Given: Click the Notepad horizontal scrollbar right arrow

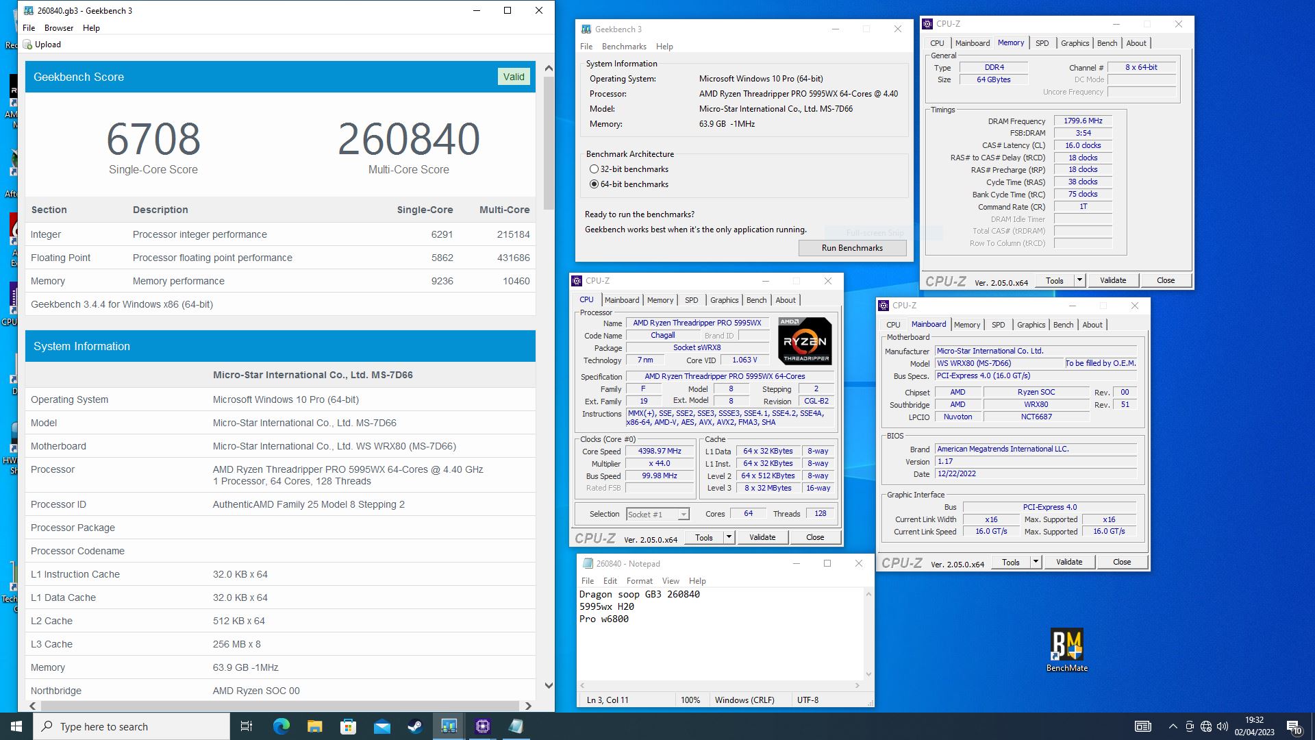Looking at the screenshot, I should pyautogui.click(x=857, y=685).
